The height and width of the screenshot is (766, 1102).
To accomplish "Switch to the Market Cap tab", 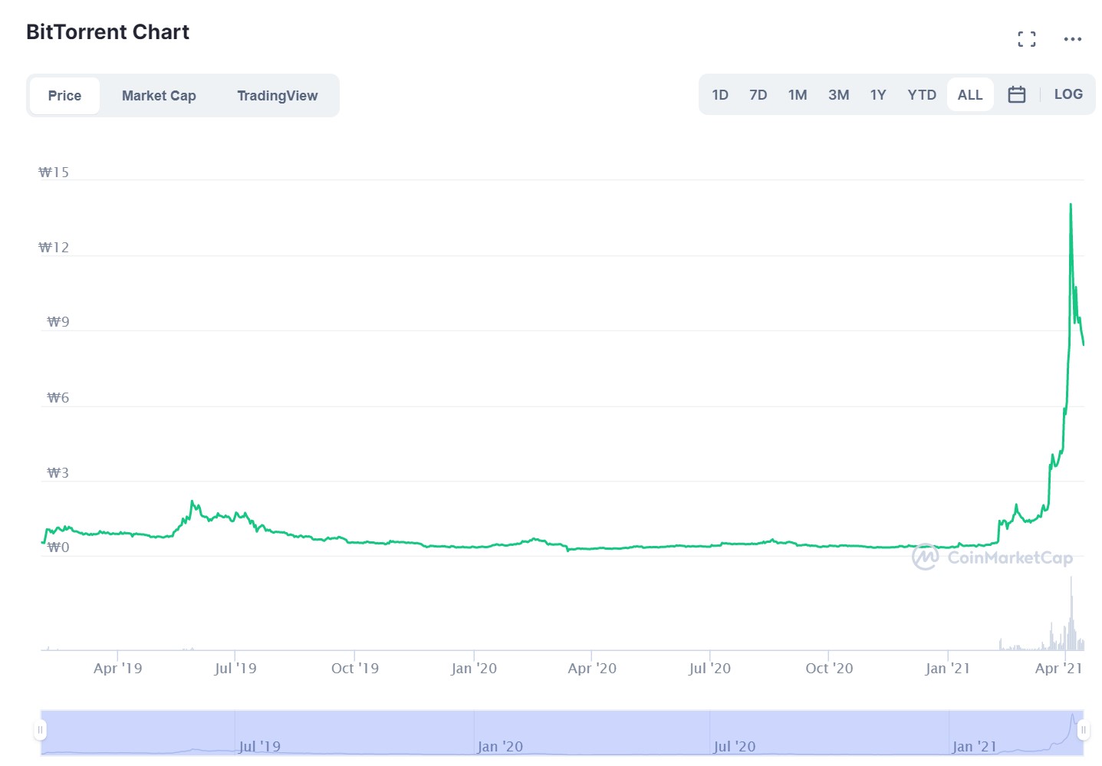I will (x=159, y=96).
